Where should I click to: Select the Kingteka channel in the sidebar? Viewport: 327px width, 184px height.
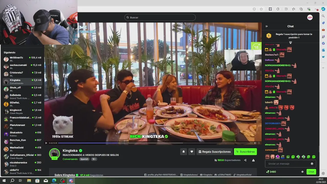coord(22,82)
